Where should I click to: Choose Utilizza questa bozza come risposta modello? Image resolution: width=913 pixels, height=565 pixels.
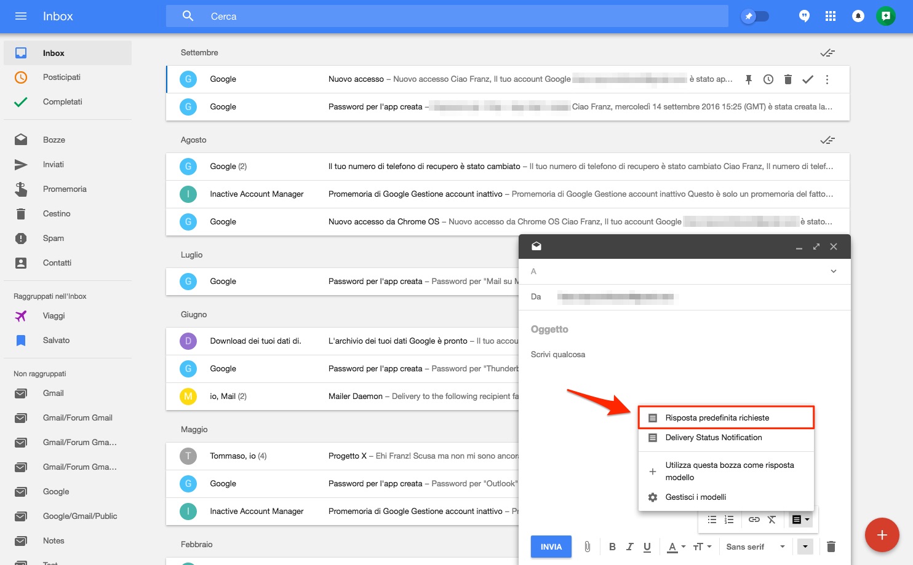point(726,472)
